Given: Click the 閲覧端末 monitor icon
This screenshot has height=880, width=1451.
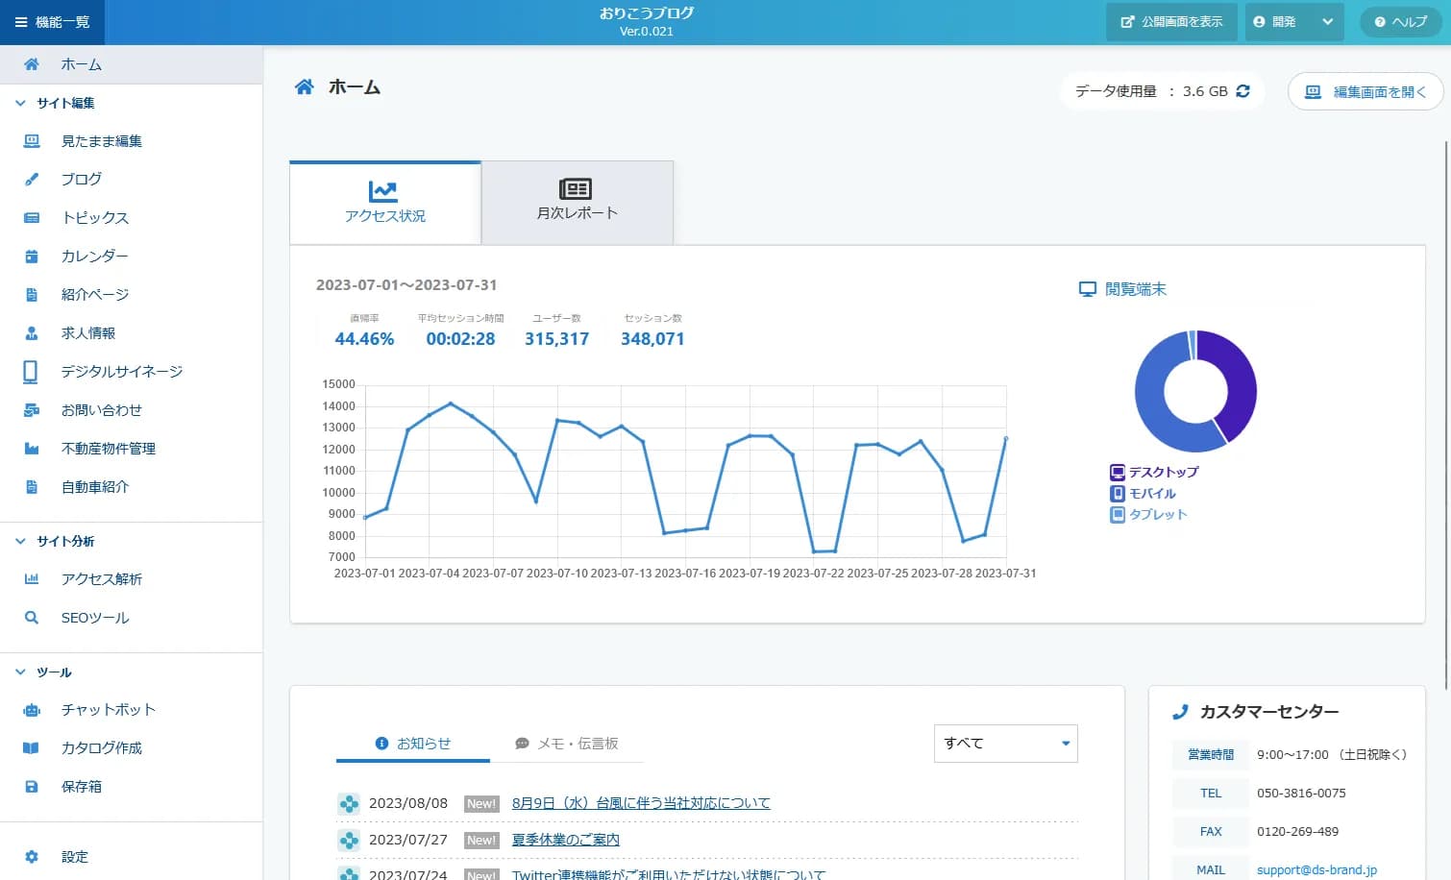Looking at the screenshot, I should (x=1088, y=289).
